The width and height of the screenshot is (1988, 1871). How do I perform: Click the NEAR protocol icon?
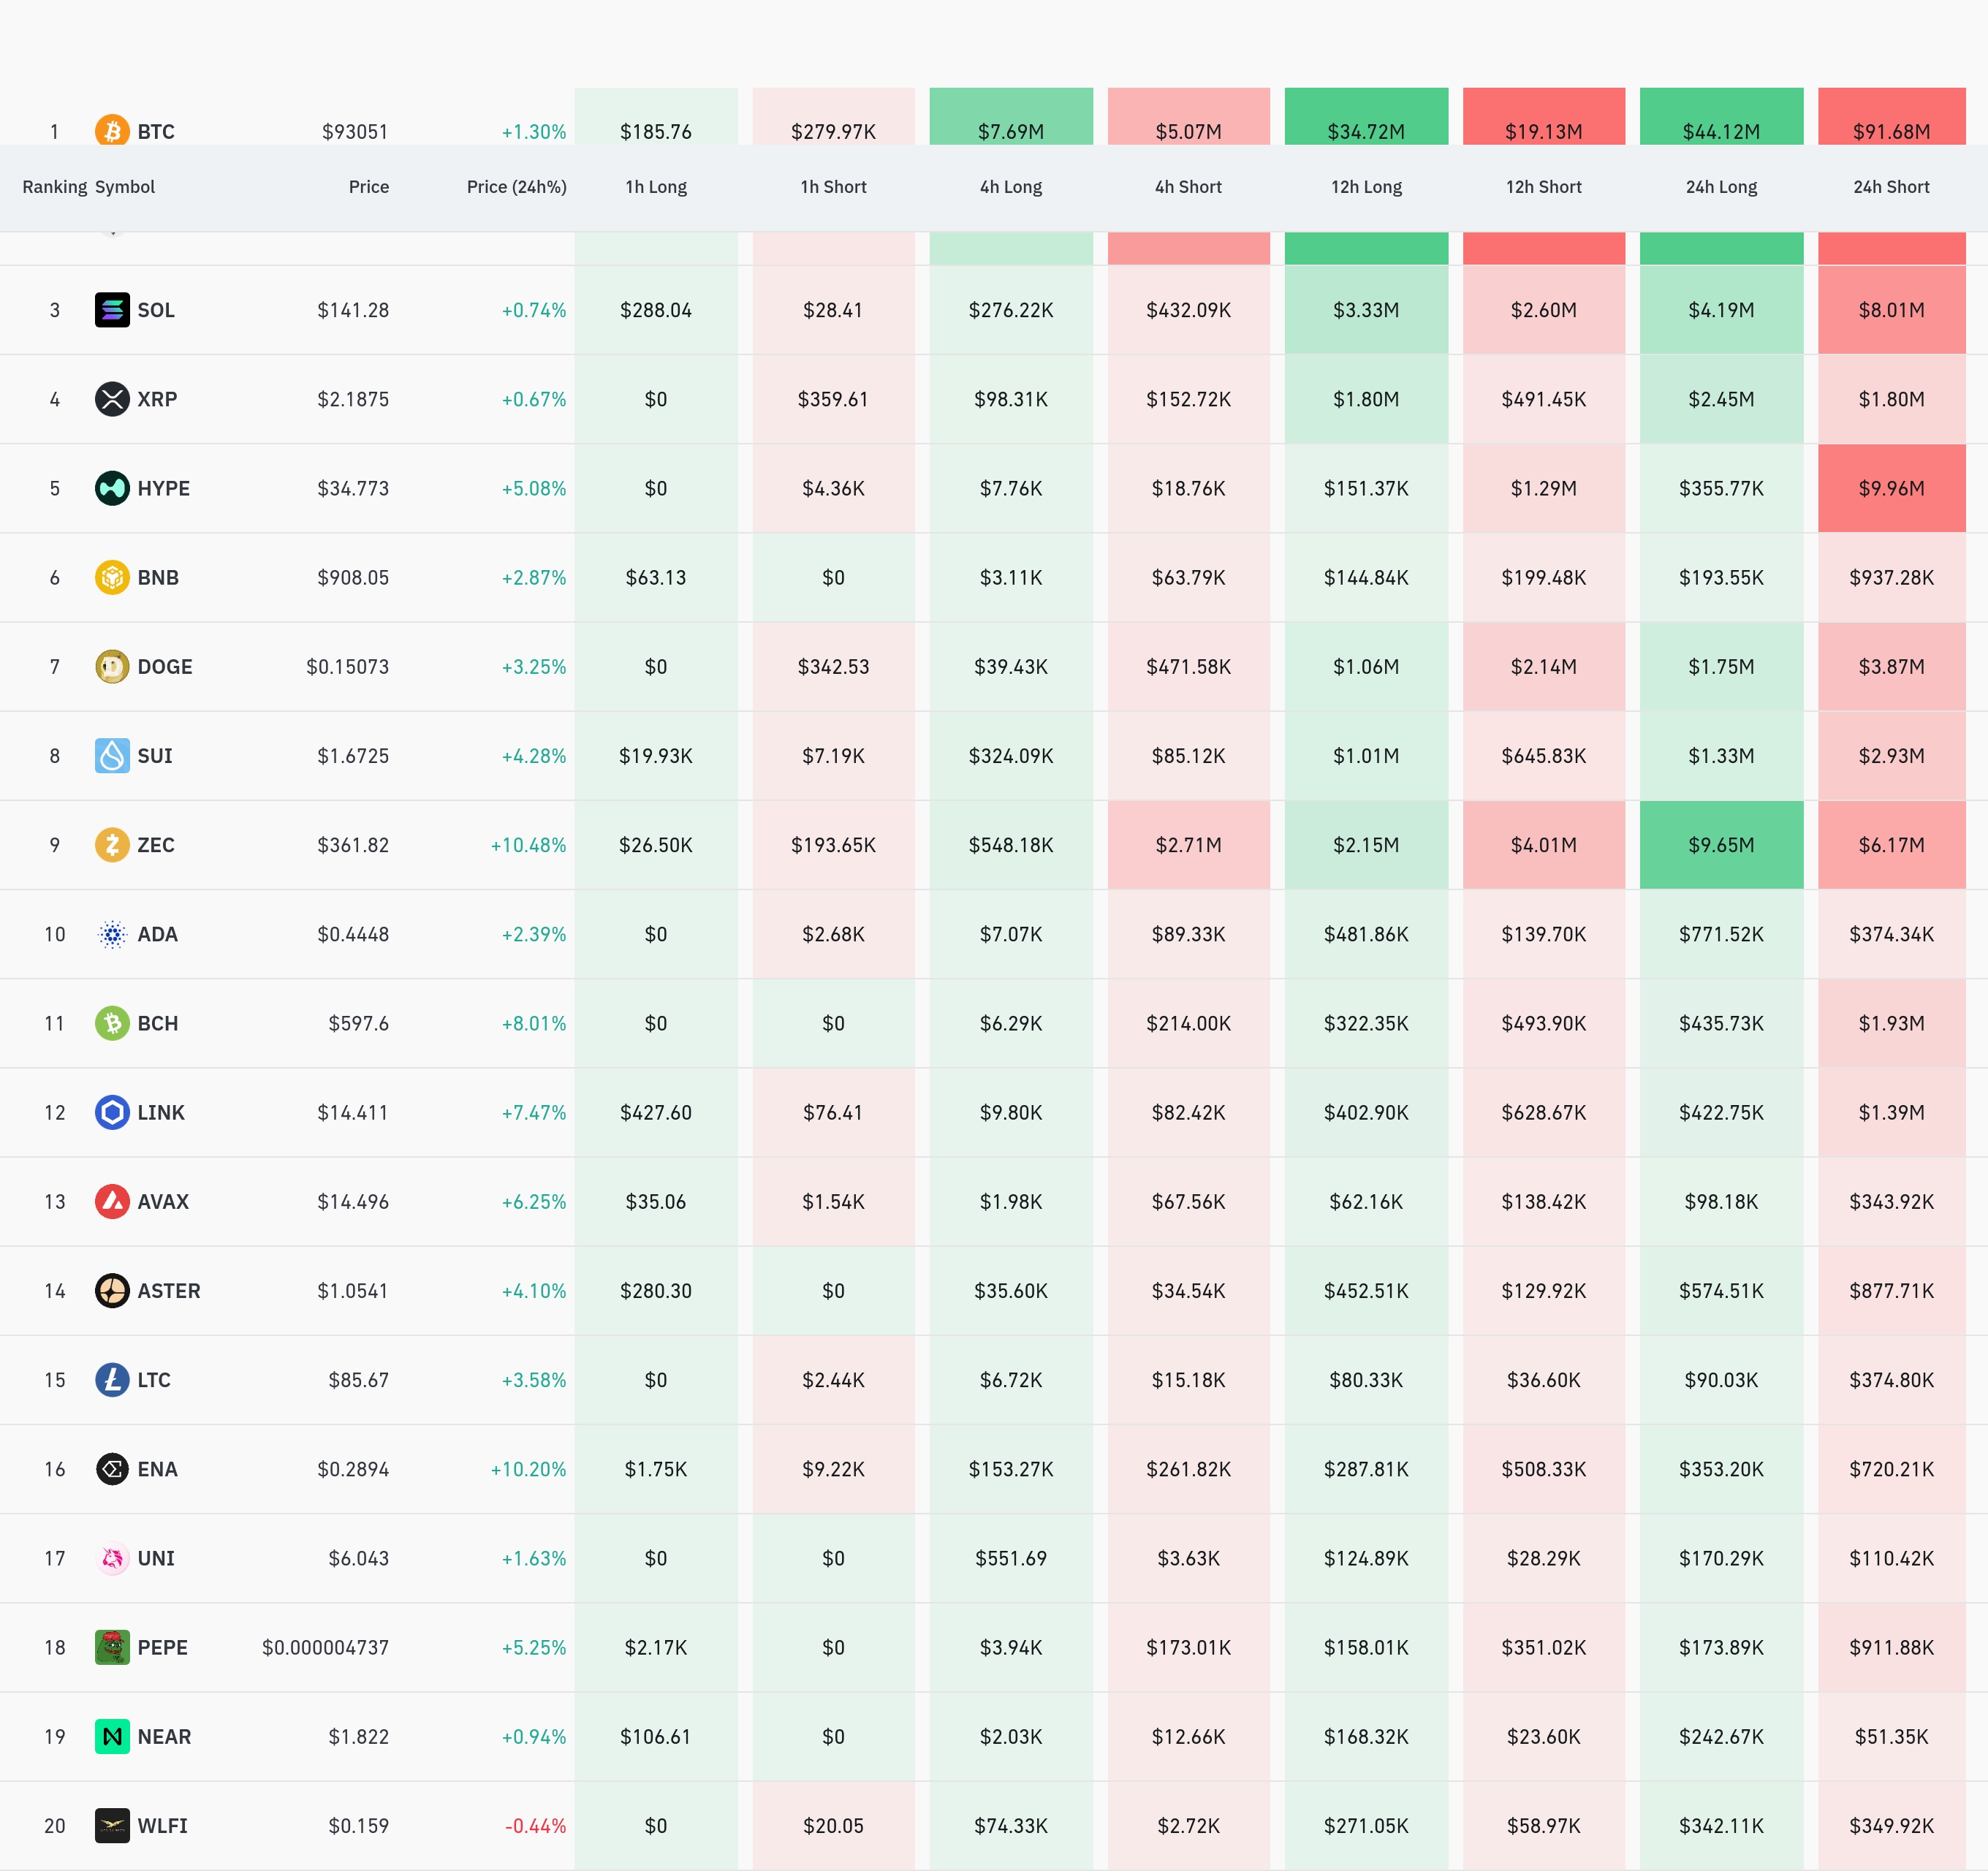click(x=112, y=1736)
